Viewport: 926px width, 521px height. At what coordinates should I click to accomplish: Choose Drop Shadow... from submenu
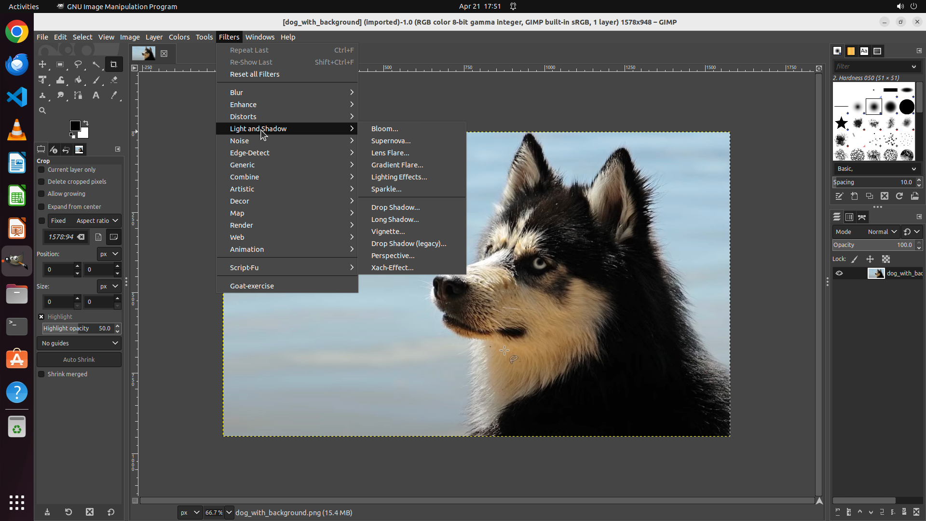tap(395, 207)
